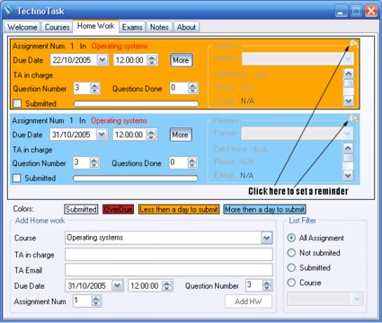The height and width of the screenshot is (323, 382).
Task: Click the OverDue red color legend
Action: click(x=118, y=209)
